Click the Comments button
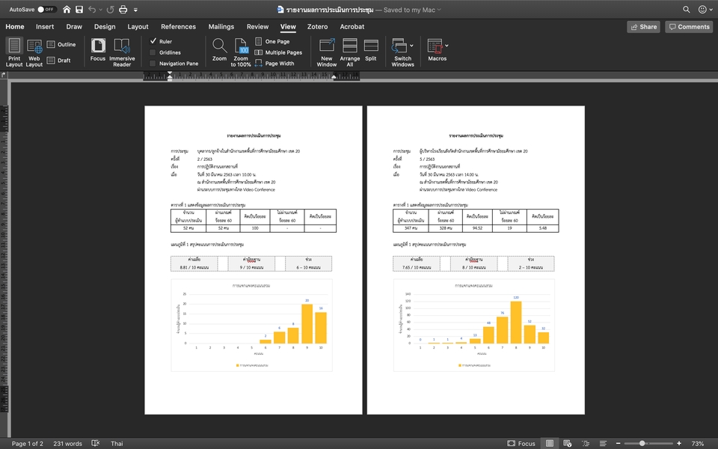The height and width of the screenshot is (449, 718). click(689, 27)
